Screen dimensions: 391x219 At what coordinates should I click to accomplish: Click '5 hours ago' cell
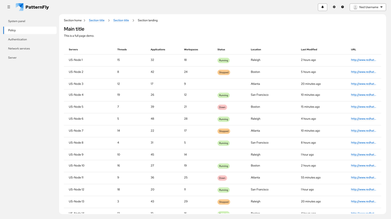[x=308, y=72]
